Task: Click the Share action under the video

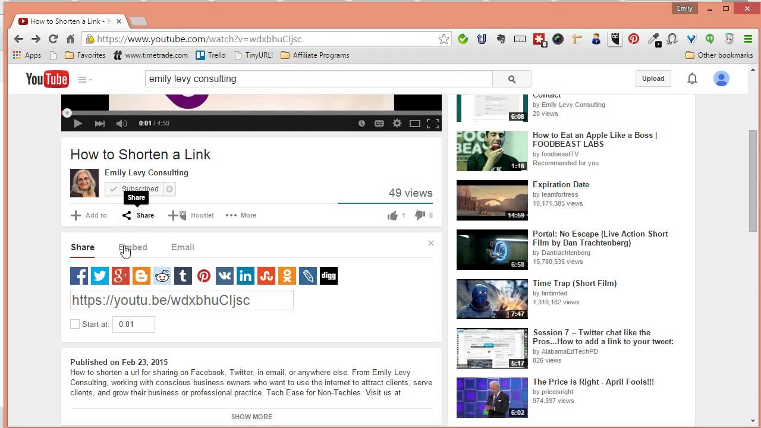Action: tap(138, 215)
